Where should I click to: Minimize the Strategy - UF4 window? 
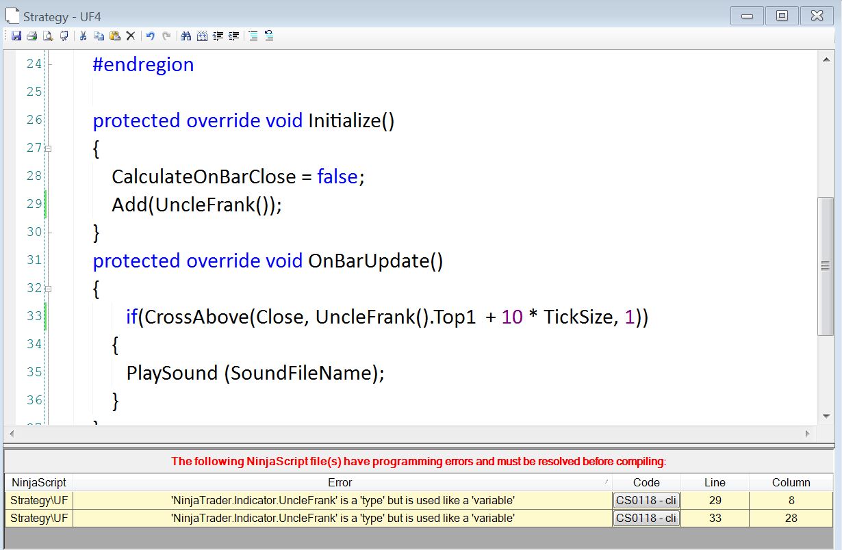click(748, 16)
